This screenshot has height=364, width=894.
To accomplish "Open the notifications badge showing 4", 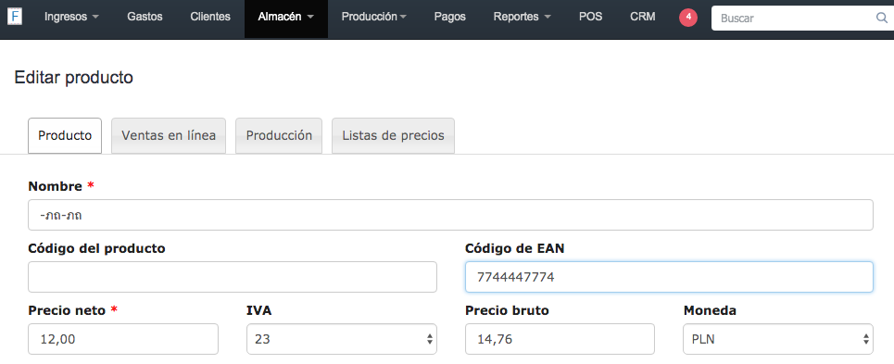I will tap(688, 17).
